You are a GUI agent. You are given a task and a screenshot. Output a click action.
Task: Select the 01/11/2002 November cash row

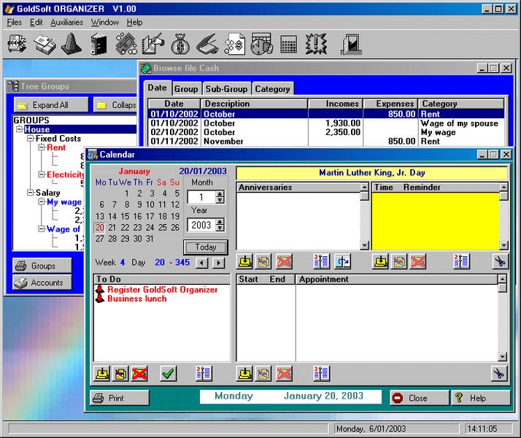point(327,141)
